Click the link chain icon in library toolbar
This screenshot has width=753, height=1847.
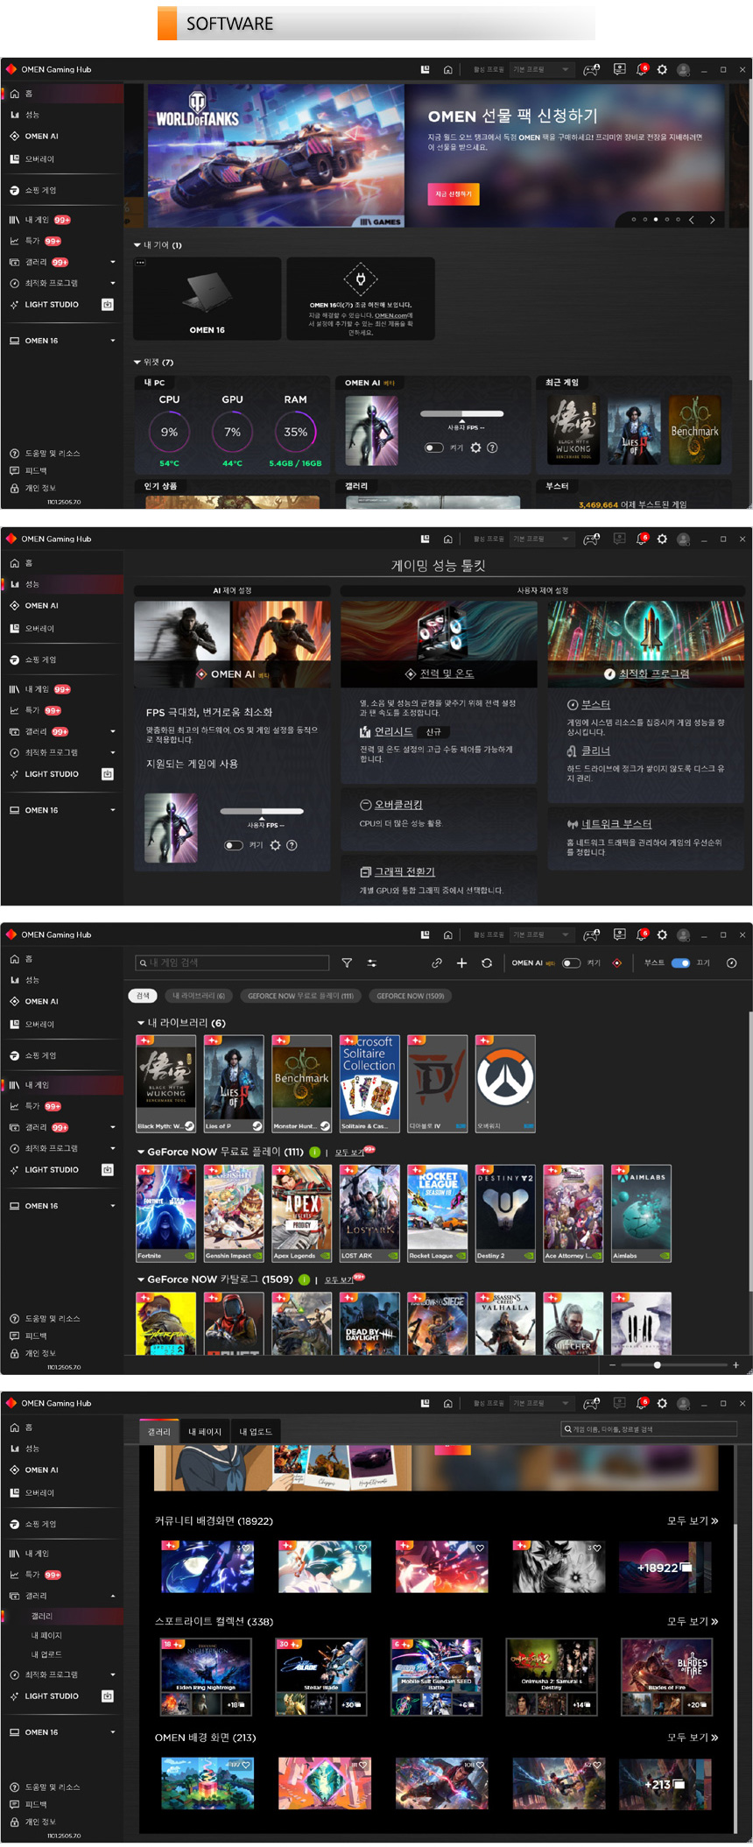pyautogui.click(x=436, y=962)
